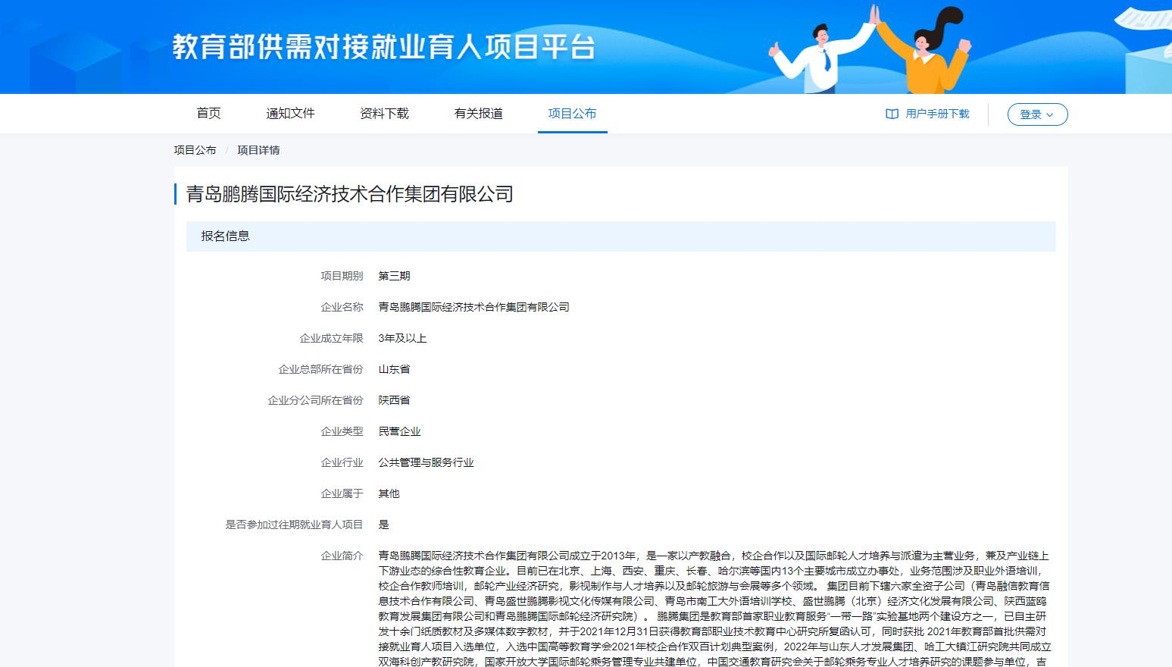1172x667 pixels.
Task: Open the 用户手册下载 link text
Action: pos(937,114)
